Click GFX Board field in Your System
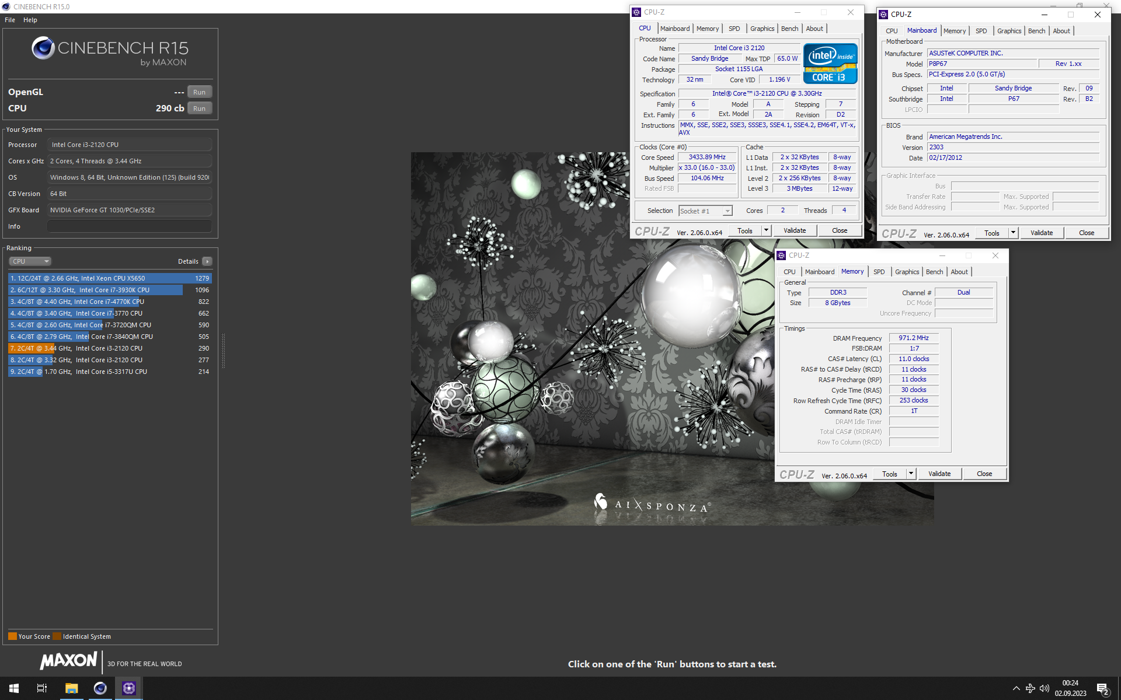This screenshot has height=700, width=1121. 130,210
